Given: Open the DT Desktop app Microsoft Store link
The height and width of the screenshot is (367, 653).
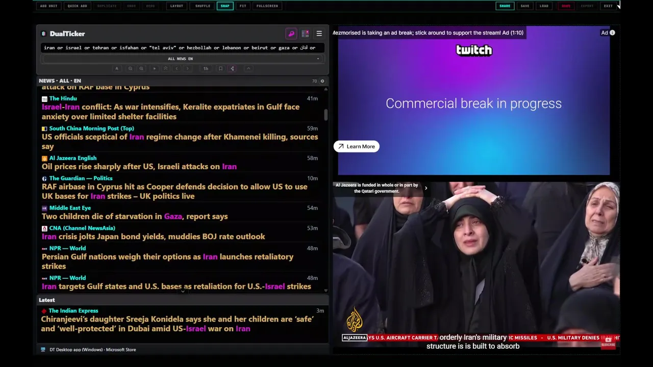Looking at the screenshot, I should (x=92, y=350).
